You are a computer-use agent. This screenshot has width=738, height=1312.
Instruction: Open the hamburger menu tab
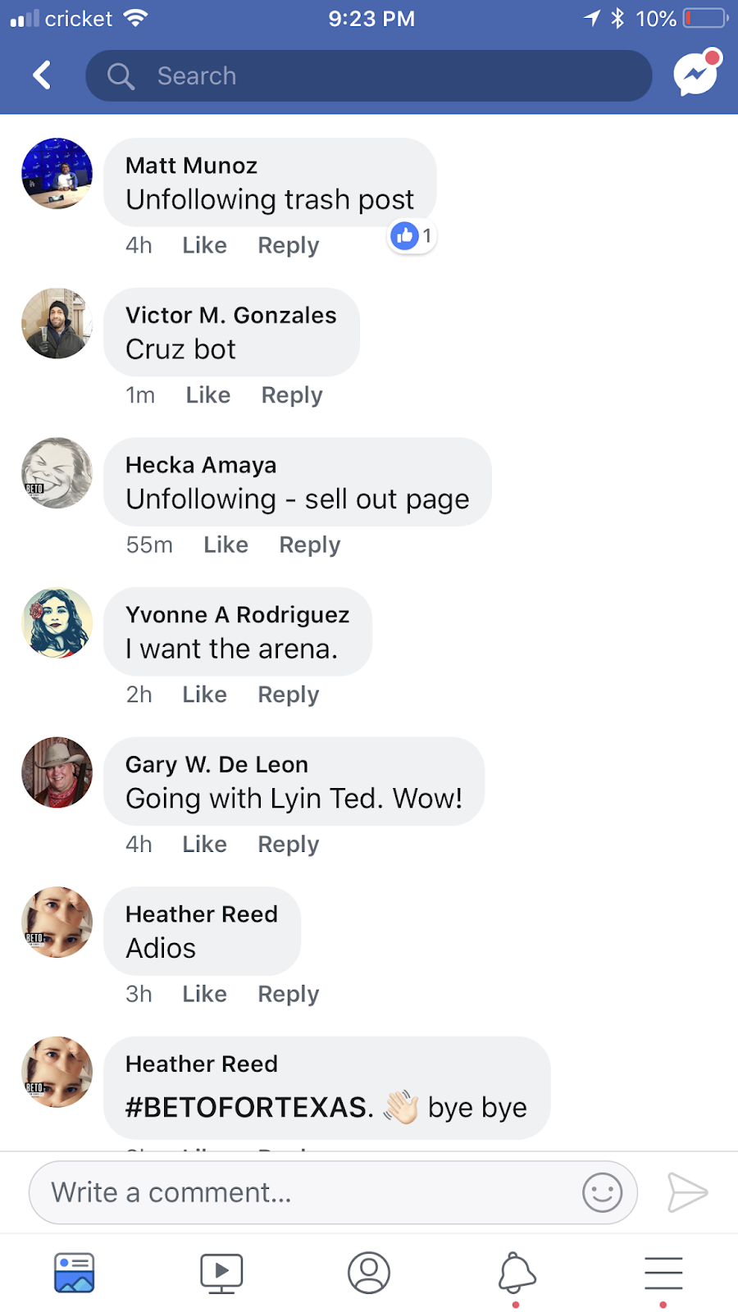pos(663,1273)
